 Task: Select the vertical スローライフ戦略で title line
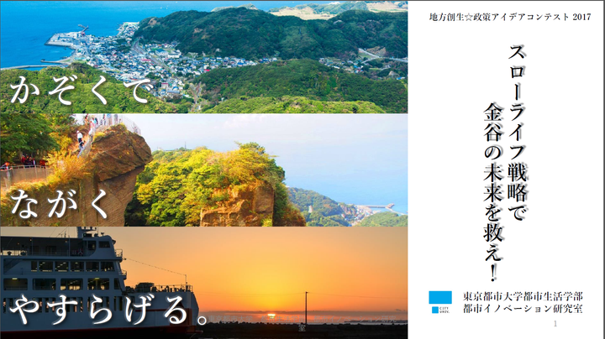tap(517, 133)
